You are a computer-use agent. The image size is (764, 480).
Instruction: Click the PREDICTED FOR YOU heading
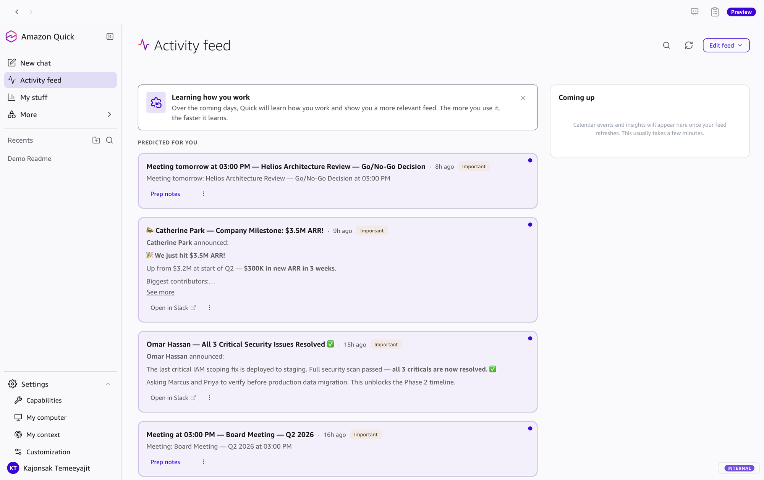(167, 142)
